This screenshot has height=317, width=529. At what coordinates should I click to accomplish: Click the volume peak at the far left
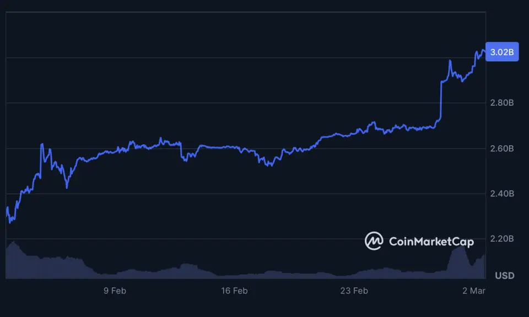pos(12,243)
